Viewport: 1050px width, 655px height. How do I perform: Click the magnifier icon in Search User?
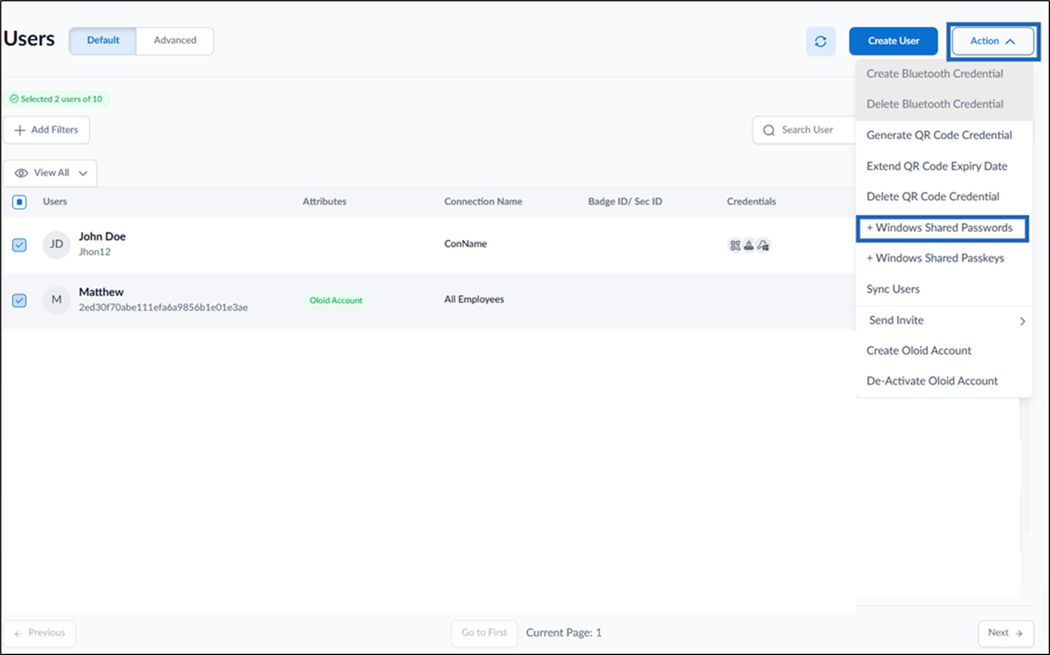769,130
